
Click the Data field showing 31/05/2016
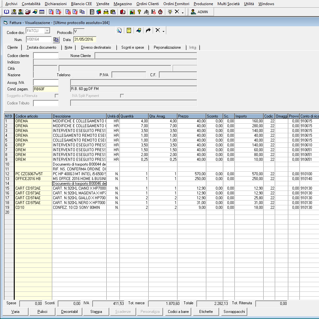coord(85,39)
